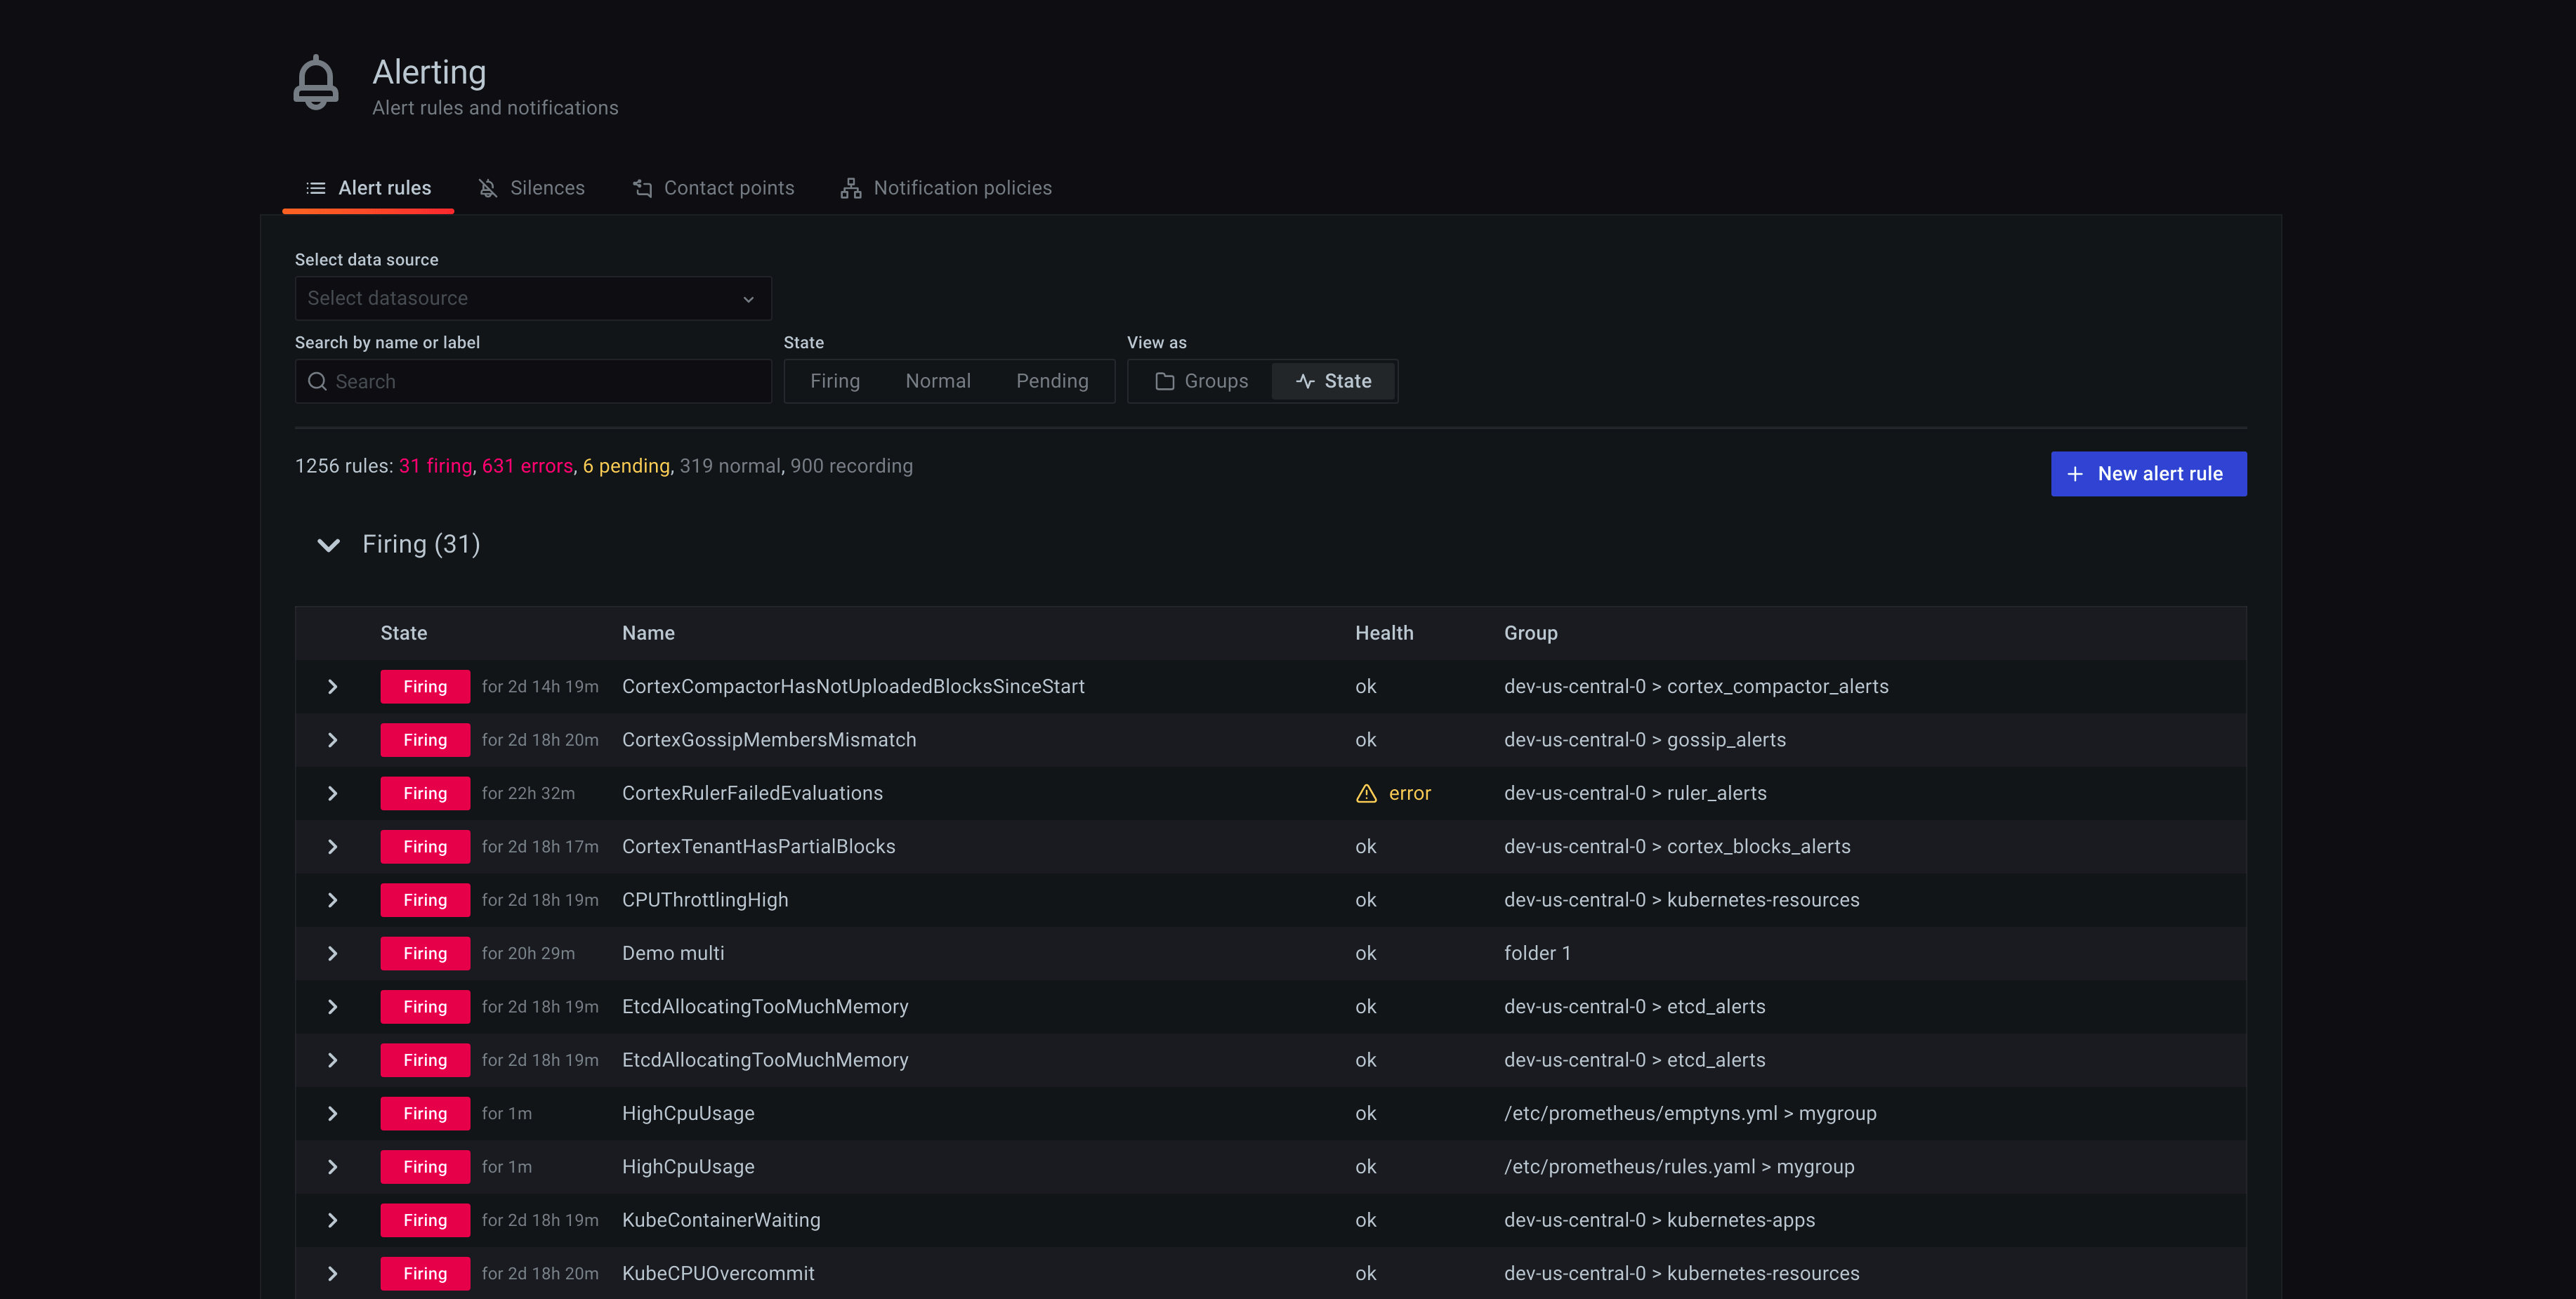
Task: Click the folder icon in Groups view
Action: 1164,381
